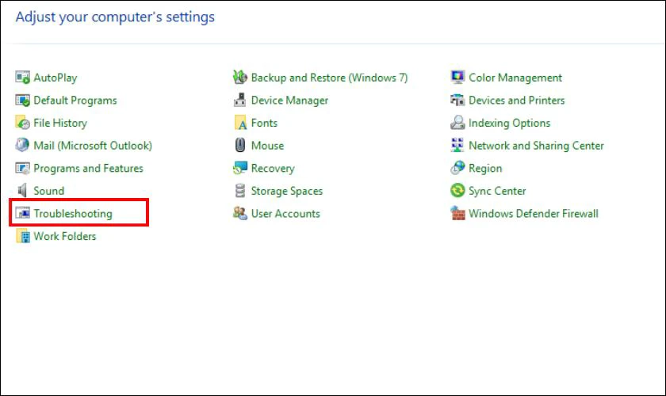
Task: Click the Work Folders icon
Action: click(x=22, y=236)
